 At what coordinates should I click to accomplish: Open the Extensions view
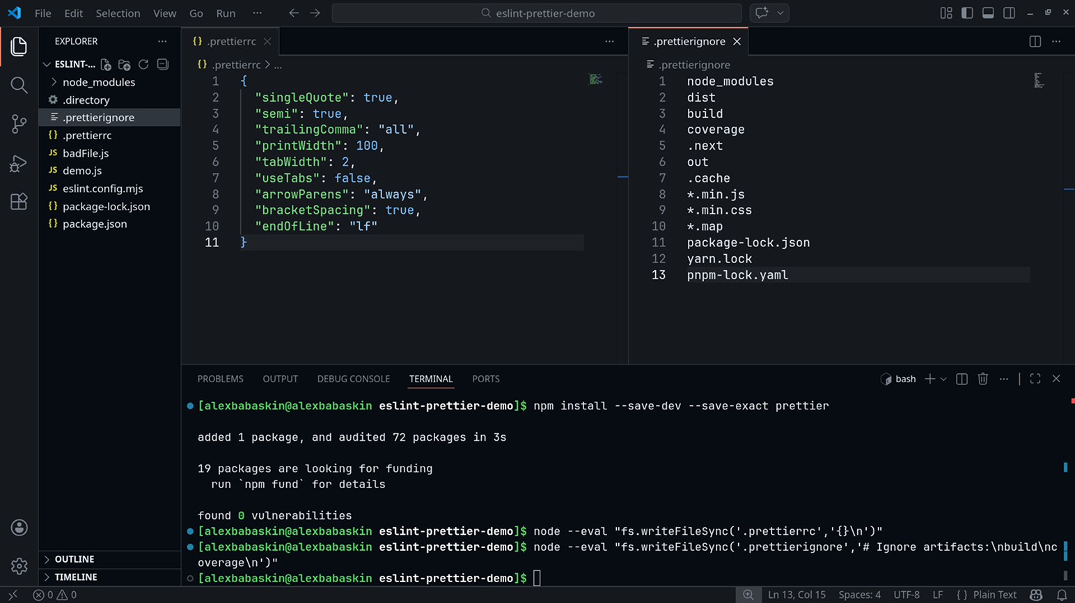(x=19, y=202)
